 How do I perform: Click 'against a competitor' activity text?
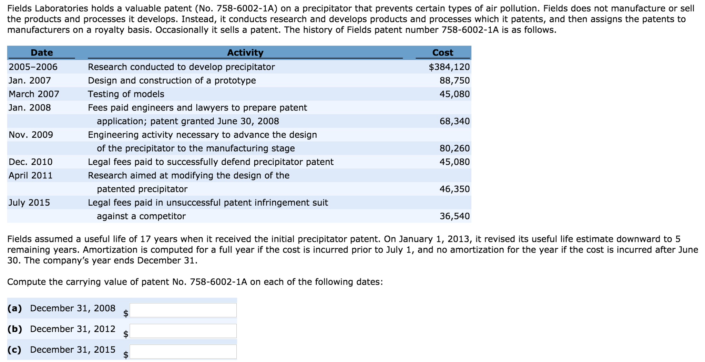(141, 216)
